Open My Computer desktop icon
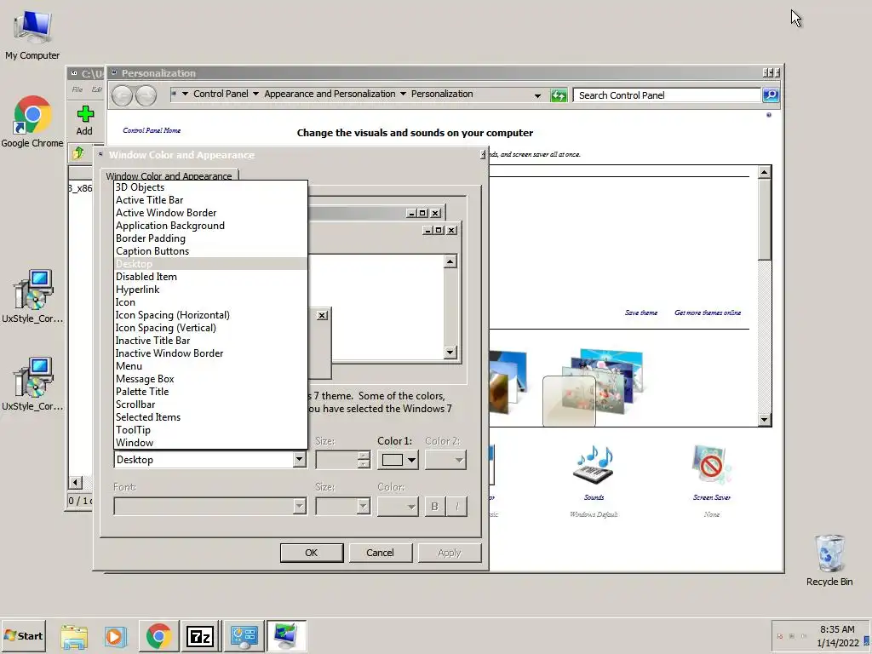Image resolution: width=872 pixels, height=654 pixels. coord(32,34)
